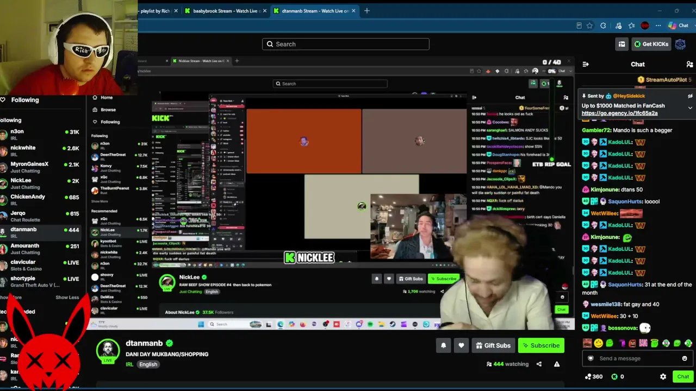Click the green Subscribe button
This screenshot has width=696, height=391.
tap(541, 345)
